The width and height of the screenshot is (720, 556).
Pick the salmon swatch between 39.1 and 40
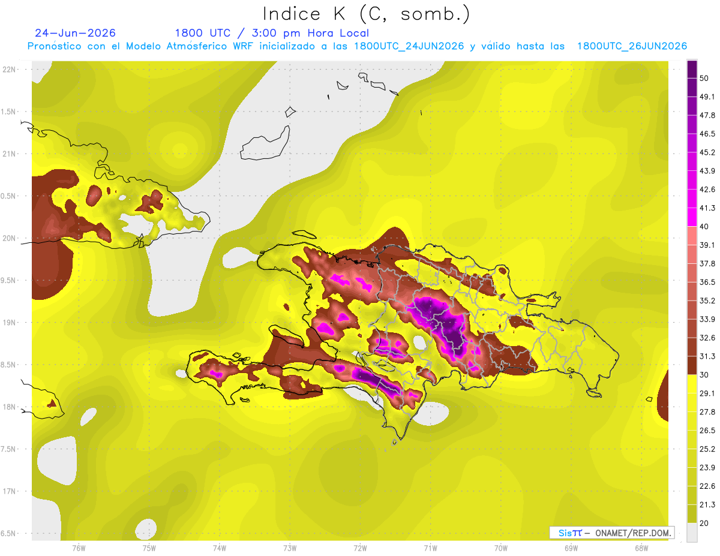click(x=692, y=236)
